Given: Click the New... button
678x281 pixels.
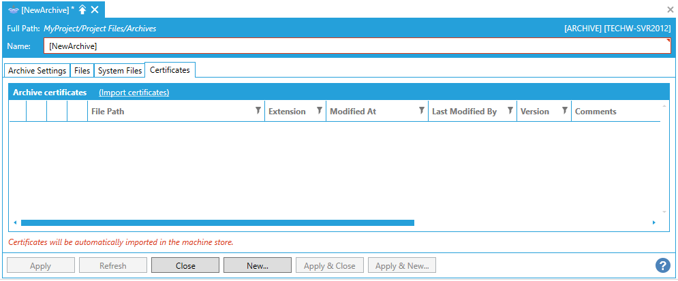Looking at the screenshot, I should click(258, 266).
